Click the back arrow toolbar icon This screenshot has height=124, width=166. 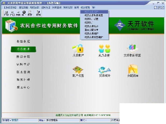click(x=12, y=14)
